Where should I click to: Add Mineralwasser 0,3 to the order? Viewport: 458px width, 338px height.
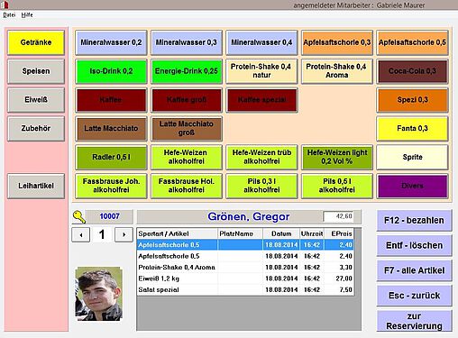click(x=187, y=42)
